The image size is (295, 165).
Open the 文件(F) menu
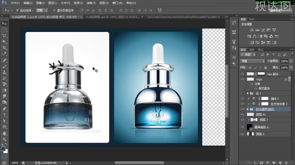[x=15, y=3]
